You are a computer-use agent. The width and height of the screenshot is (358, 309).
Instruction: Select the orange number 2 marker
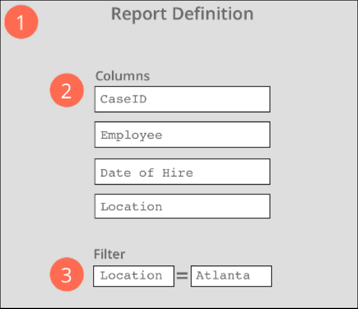(x=67, y=90)
